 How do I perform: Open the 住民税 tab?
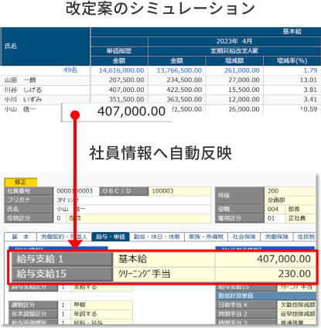tap(306, 237)
